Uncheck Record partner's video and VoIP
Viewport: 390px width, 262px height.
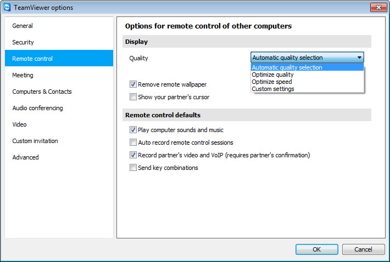pyautogui.click(x=133, y=155)
